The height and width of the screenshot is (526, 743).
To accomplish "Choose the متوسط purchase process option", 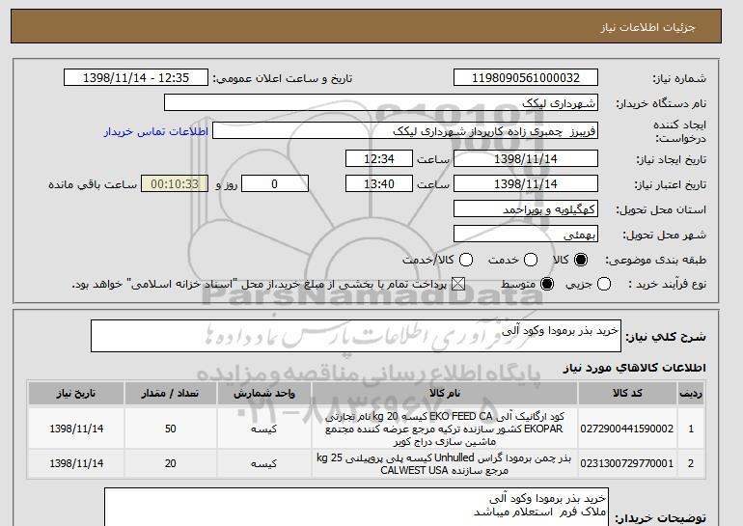I will click(547, 284).
